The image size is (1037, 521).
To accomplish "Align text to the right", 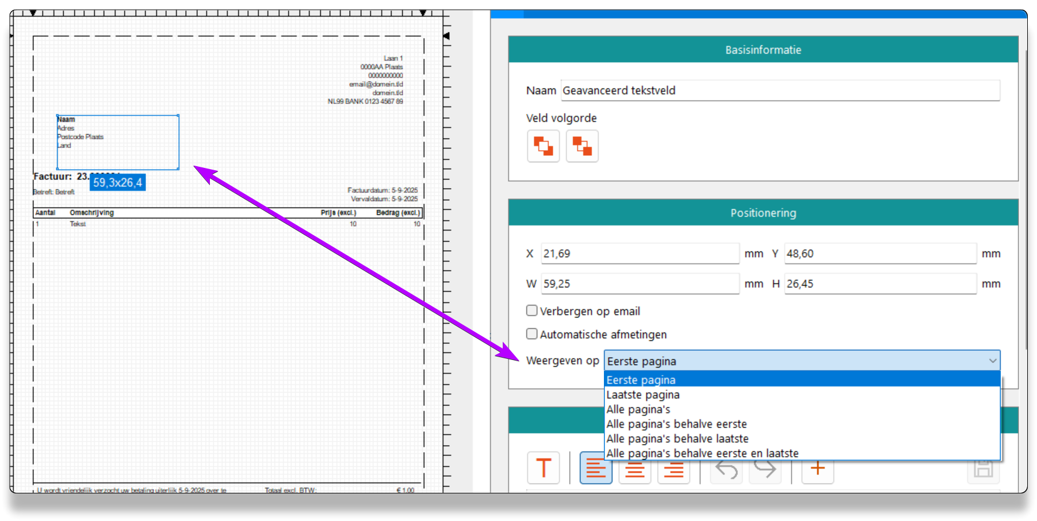I will (673, 468).
